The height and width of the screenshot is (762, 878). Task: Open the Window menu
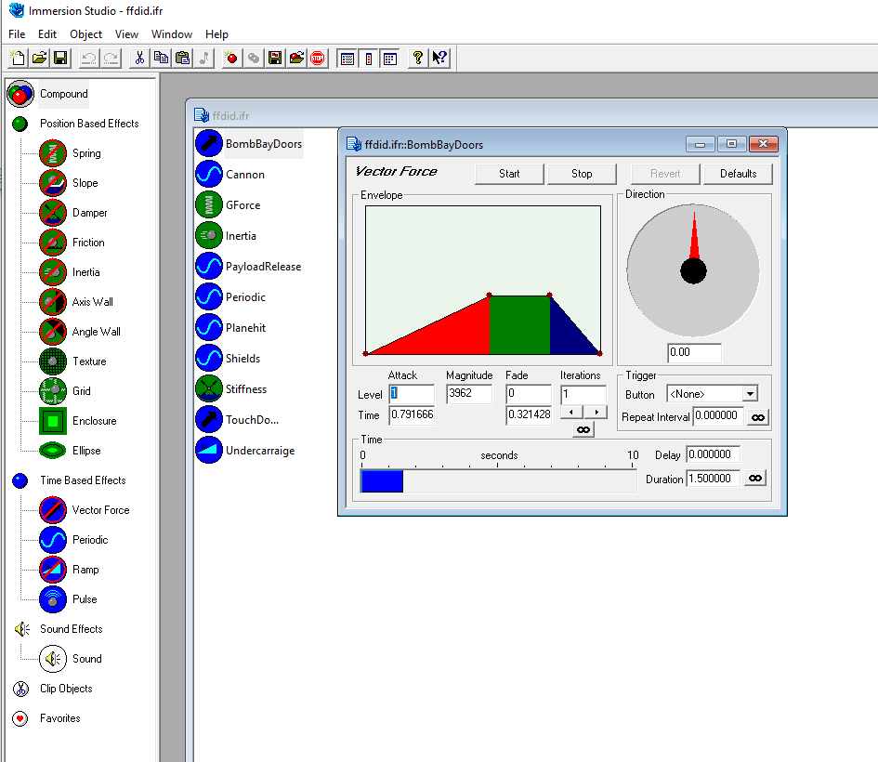tap(172, 34)
